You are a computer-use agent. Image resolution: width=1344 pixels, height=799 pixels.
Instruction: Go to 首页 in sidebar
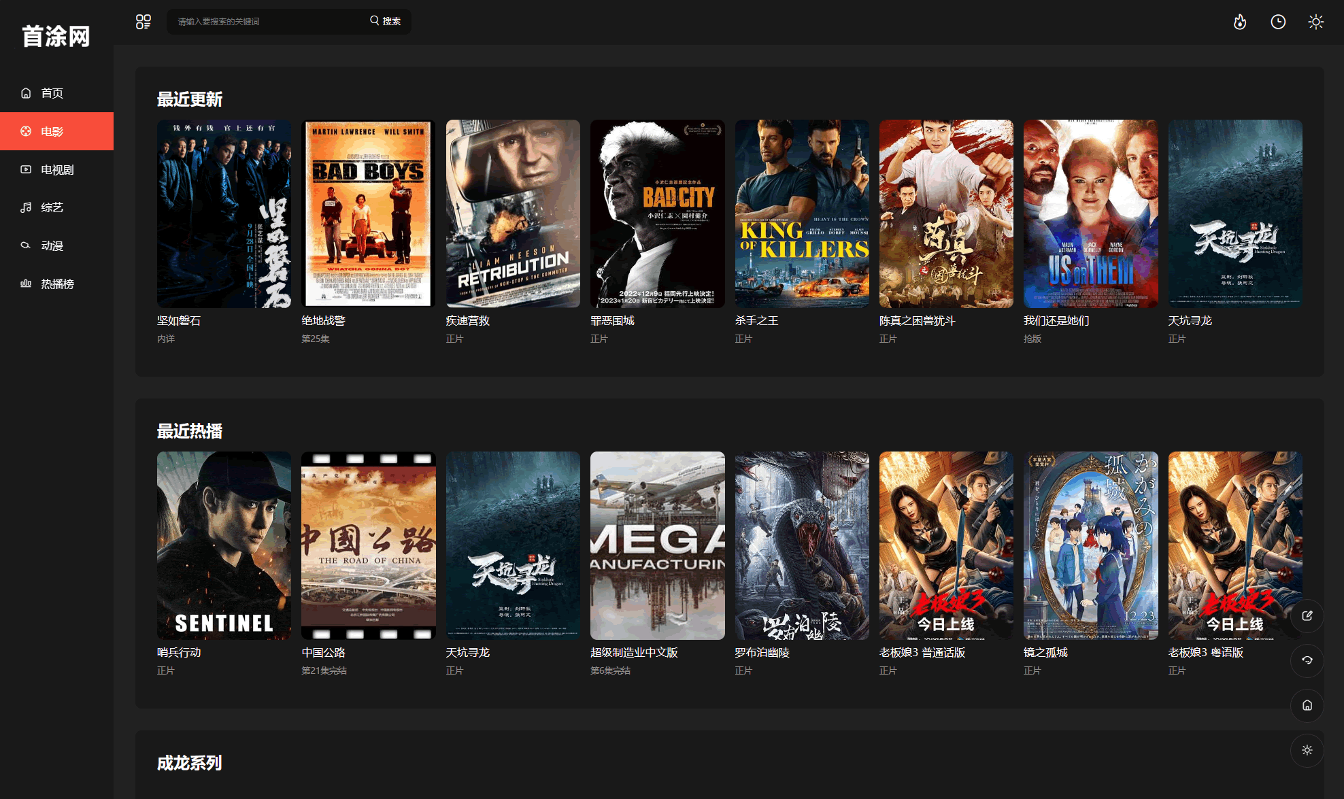click(x=52, y=93)
